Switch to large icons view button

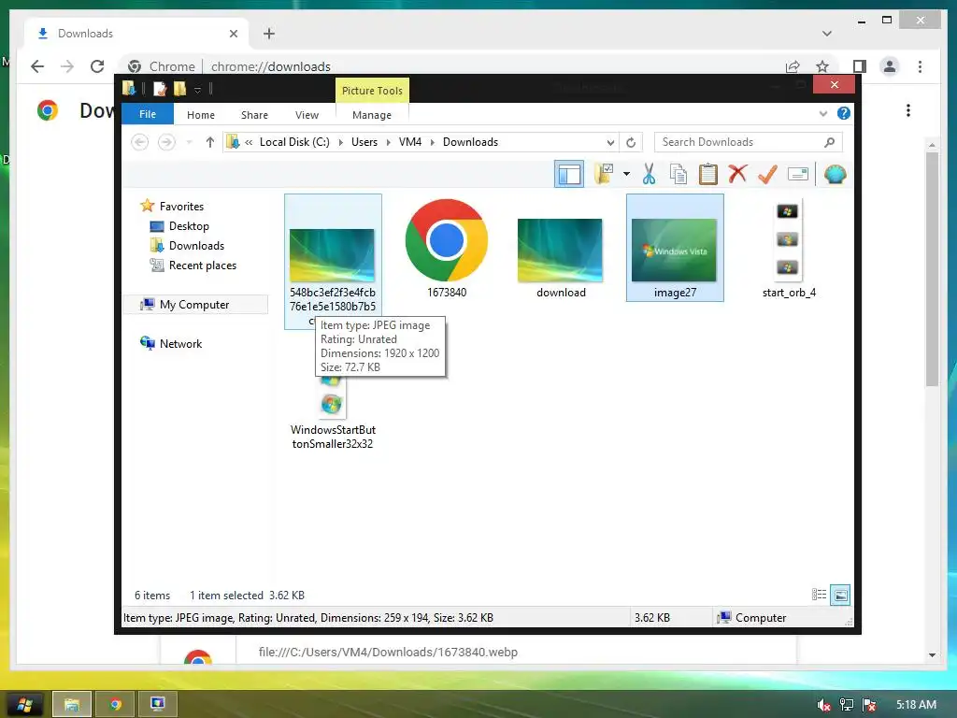coord(840,595)
